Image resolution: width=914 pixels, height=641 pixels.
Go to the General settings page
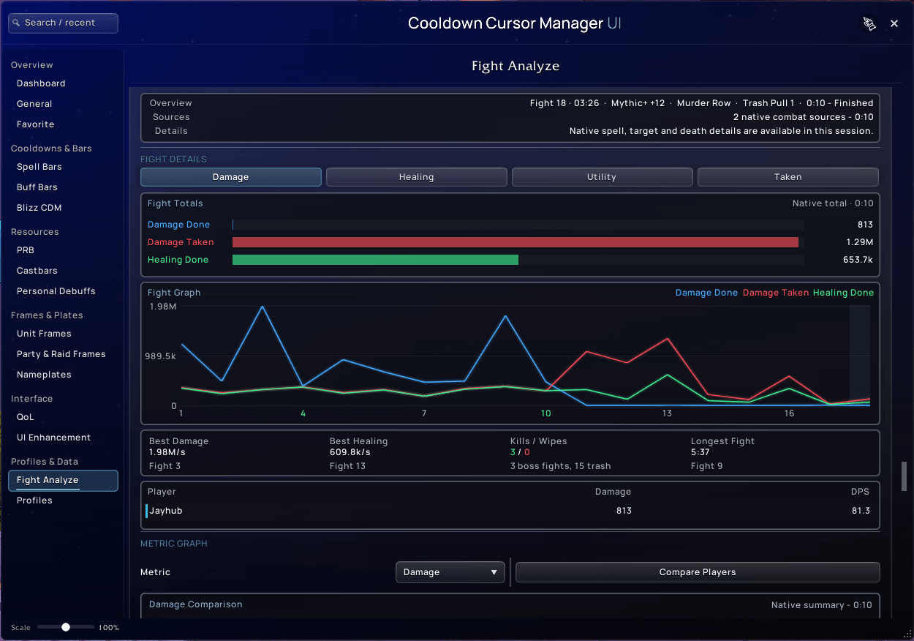tap(34, 104)
